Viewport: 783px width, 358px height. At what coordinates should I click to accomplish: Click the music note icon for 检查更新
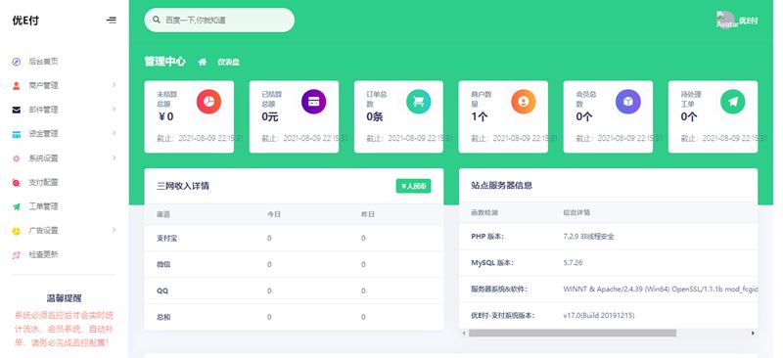[17, 254]
